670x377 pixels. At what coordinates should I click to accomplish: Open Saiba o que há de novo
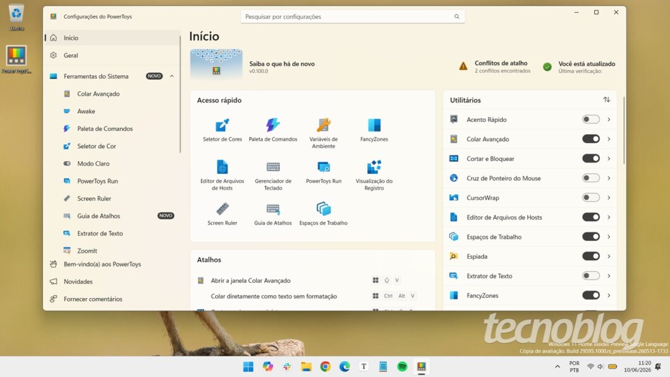point(282,64)
